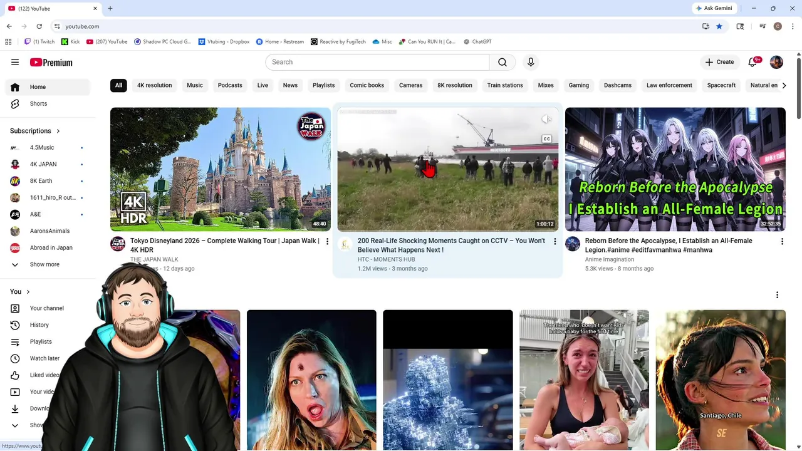Click the YouTube search field

(x=377, y=62)
